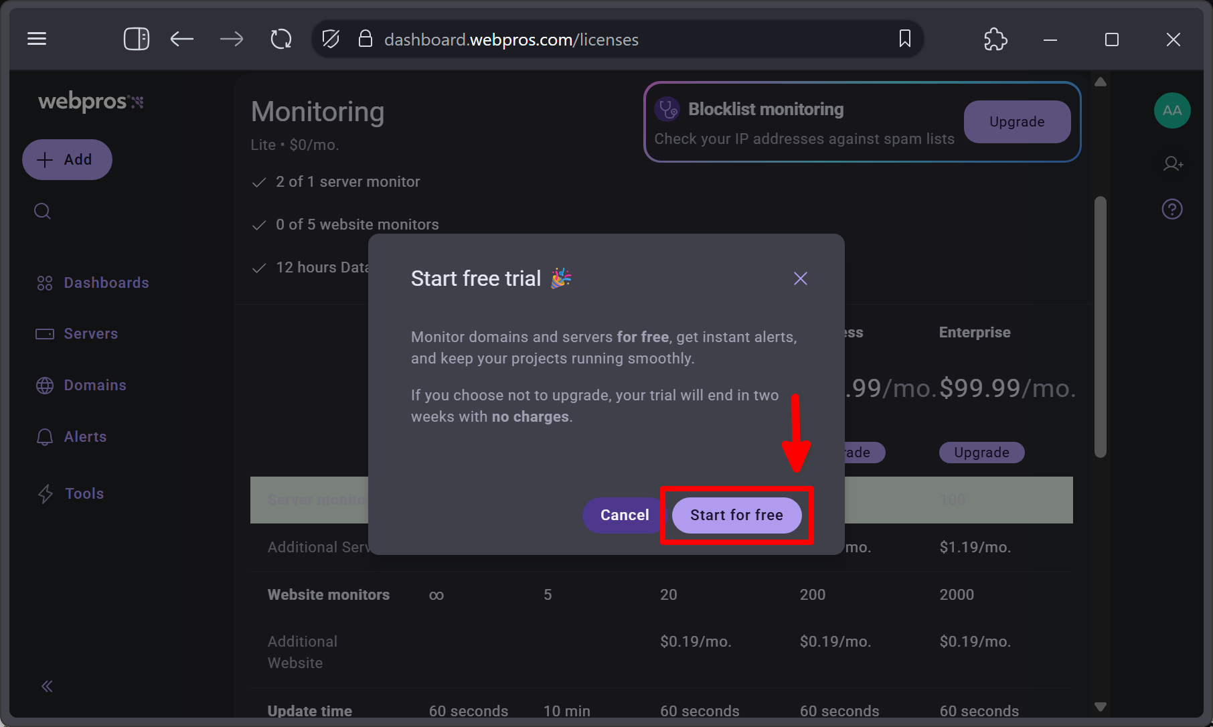Bookmark this page
The width and height of the screenshot is (1213, 727).
point(905,39)
